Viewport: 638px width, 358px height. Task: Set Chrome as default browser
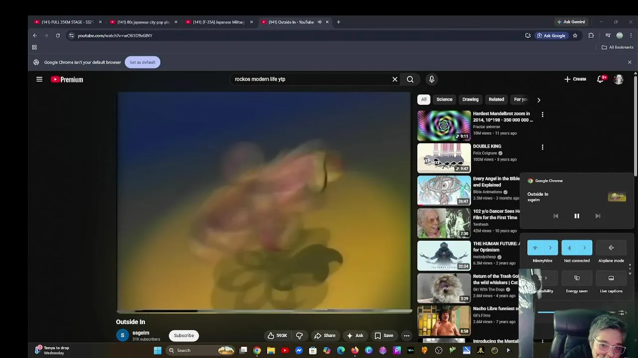click(143, 62)
